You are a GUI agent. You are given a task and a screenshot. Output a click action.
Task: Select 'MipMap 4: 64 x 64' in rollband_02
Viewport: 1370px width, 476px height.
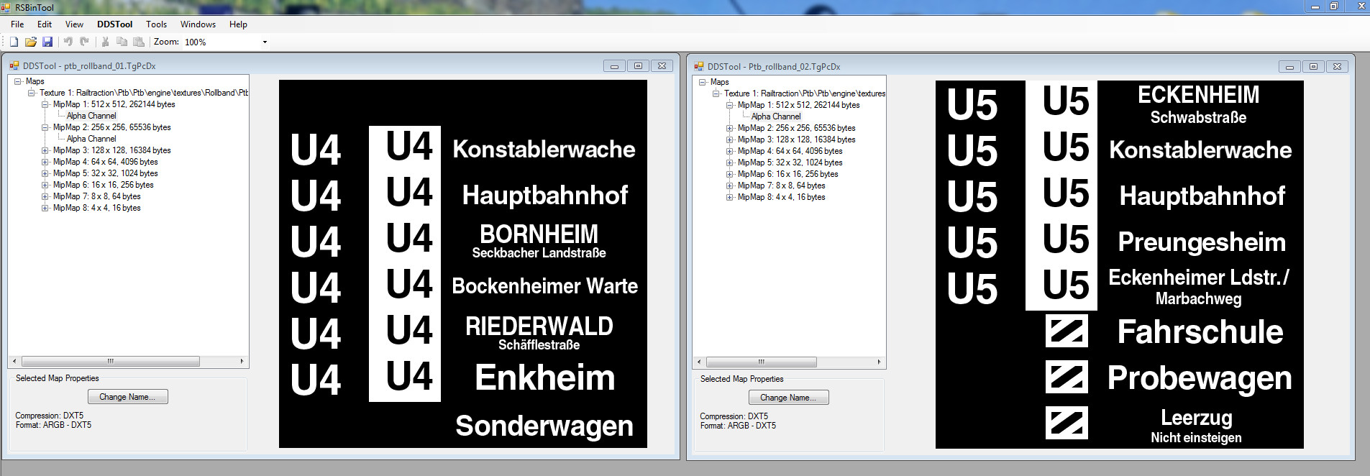[790, 151]
